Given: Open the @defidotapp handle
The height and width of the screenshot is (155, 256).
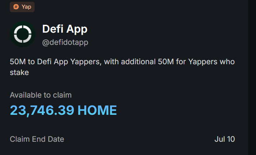Looking at the screenshot, I should point(65,42).
